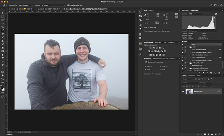Click the foreground color swatch

pyautogui.click(x=2, y=88)
